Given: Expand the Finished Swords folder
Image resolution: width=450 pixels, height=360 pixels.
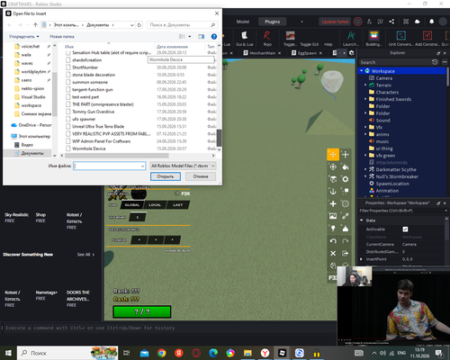Looking at the screenshot, I should [365, 99].
